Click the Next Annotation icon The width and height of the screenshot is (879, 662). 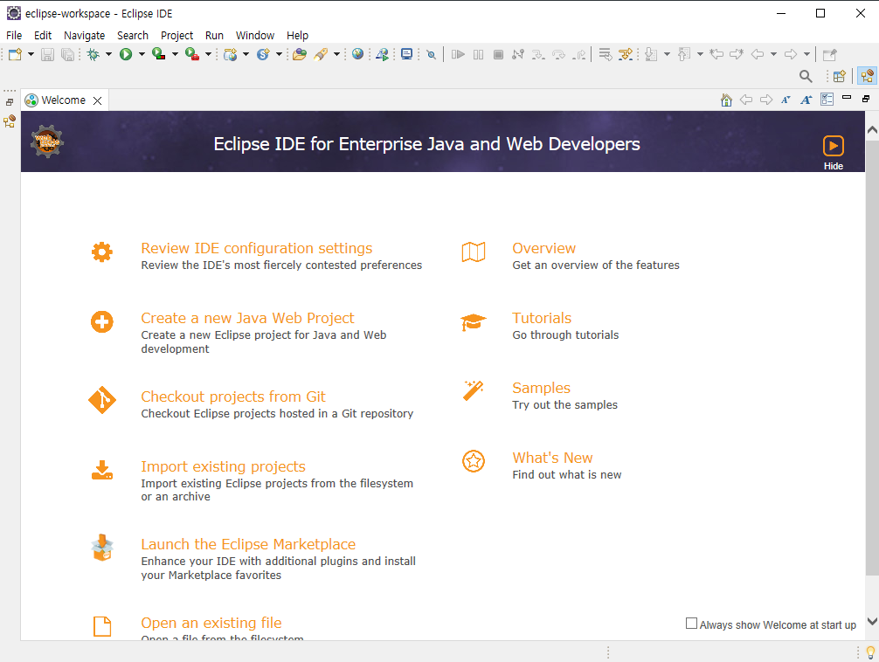[651, 54]
